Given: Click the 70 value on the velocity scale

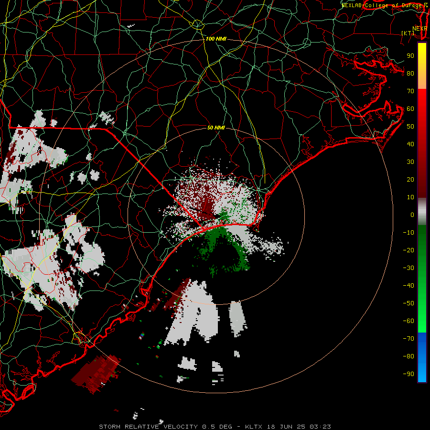Looking at the screenshot, I should tap(410, 91).
